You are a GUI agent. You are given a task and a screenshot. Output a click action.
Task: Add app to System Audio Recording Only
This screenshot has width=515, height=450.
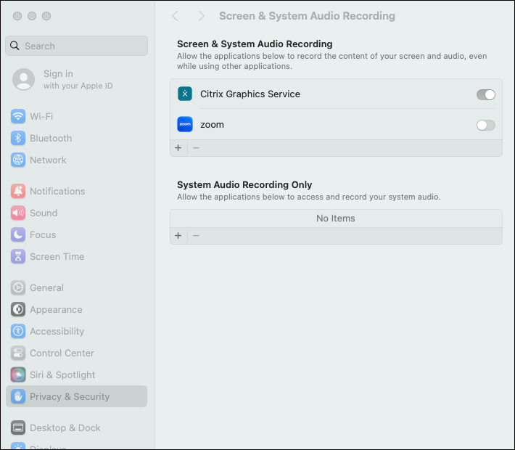click(x=178, y=236)
